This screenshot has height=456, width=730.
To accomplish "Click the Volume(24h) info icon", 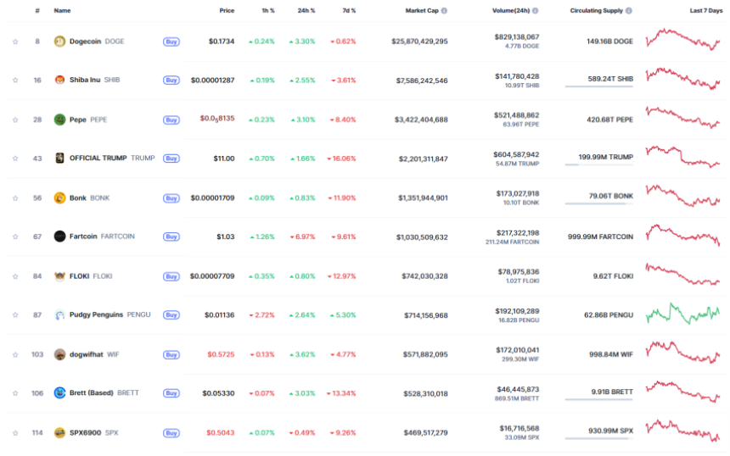I will tap(536, 11).
